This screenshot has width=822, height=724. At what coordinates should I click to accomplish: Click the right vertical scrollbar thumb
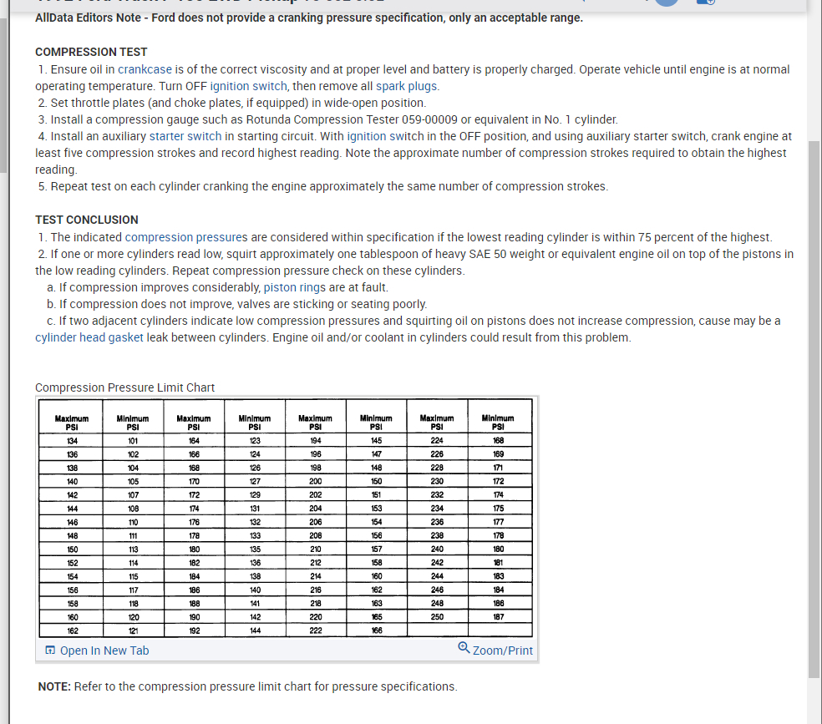(x=814, y=408)
